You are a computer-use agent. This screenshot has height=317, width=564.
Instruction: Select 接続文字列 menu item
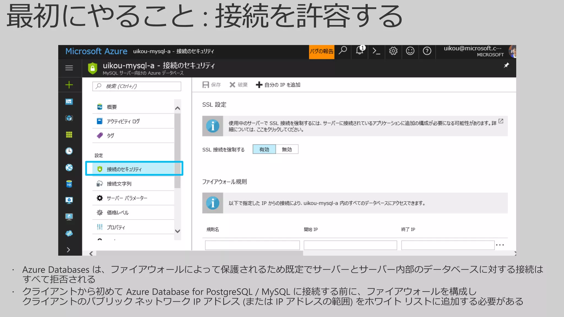tap(119, 184)
